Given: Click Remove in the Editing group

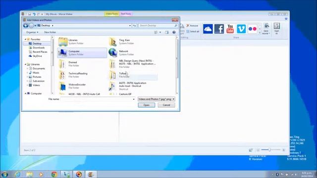Looking at the screenshot, I should pyautogui.click(x=192, y=26).
